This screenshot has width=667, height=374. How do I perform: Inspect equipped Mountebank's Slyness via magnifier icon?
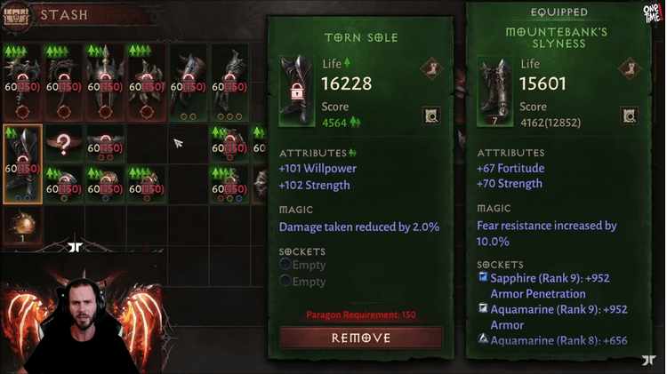tap(629, 115)
